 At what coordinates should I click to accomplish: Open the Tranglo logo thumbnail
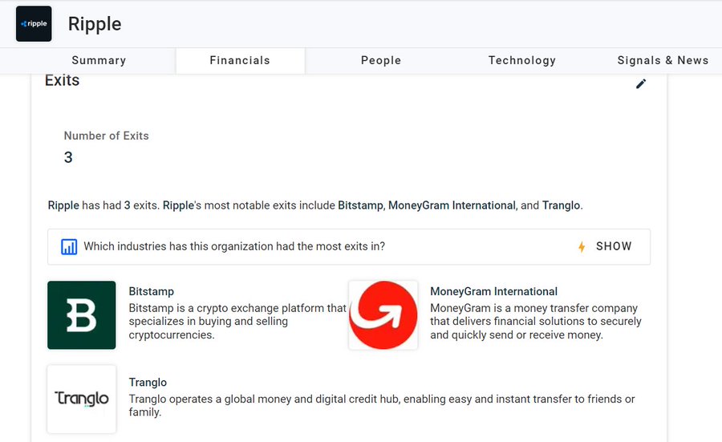coord(82,399)
